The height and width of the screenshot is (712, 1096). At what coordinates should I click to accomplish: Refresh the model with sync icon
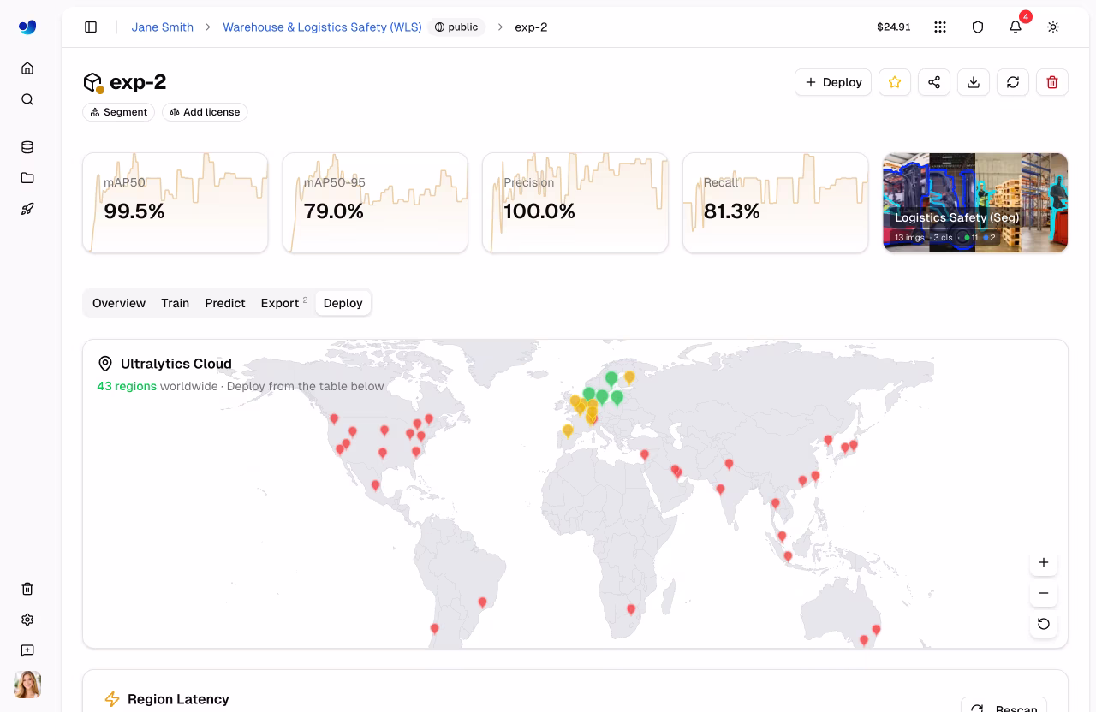1013,82
